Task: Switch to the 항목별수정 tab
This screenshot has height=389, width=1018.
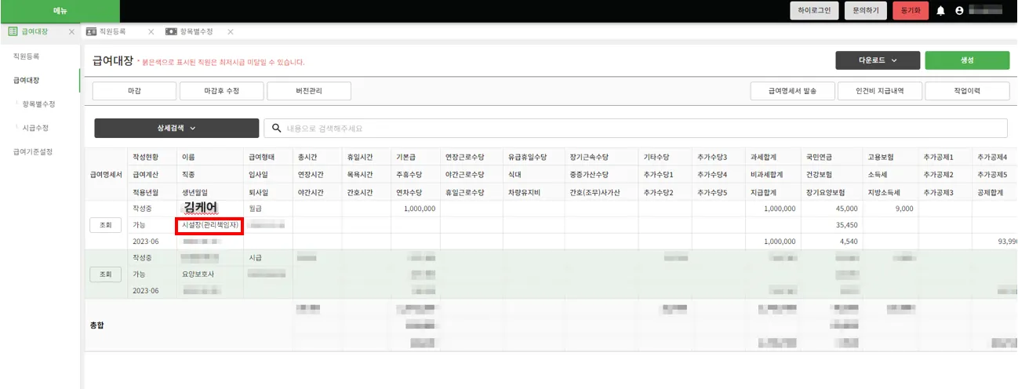Action: 196,31
